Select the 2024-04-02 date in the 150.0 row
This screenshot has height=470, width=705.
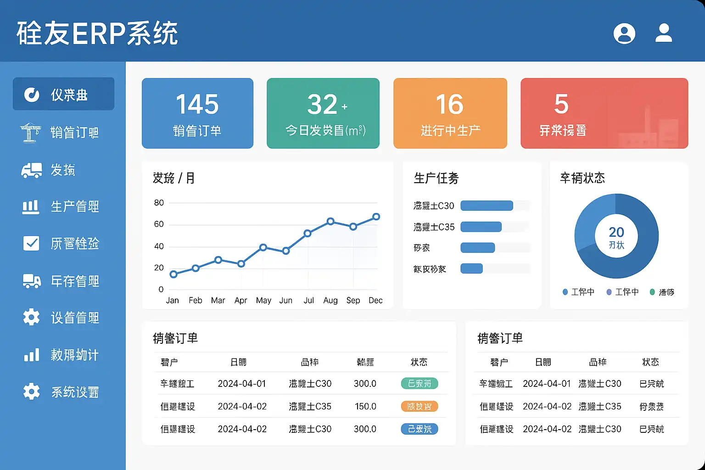[242, 406]
